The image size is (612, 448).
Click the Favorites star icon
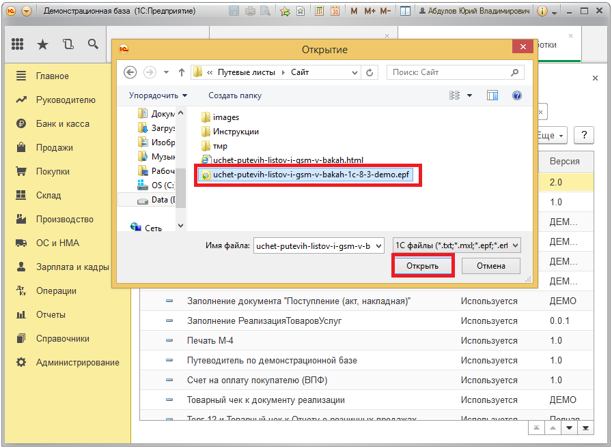[42, 44]
